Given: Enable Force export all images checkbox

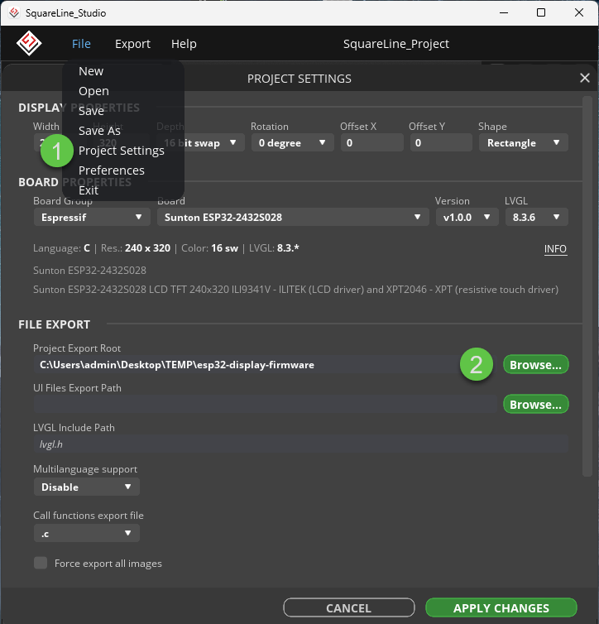Looking at the screenshot, I should pos(41,563).
